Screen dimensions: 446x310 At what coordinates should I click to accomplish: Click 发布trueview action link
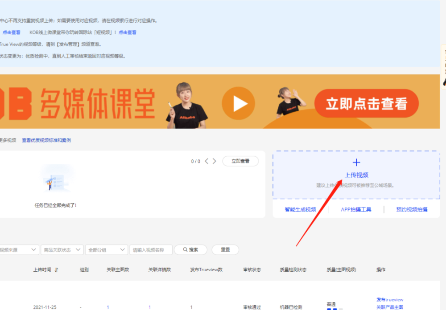(x=390, y=299)
